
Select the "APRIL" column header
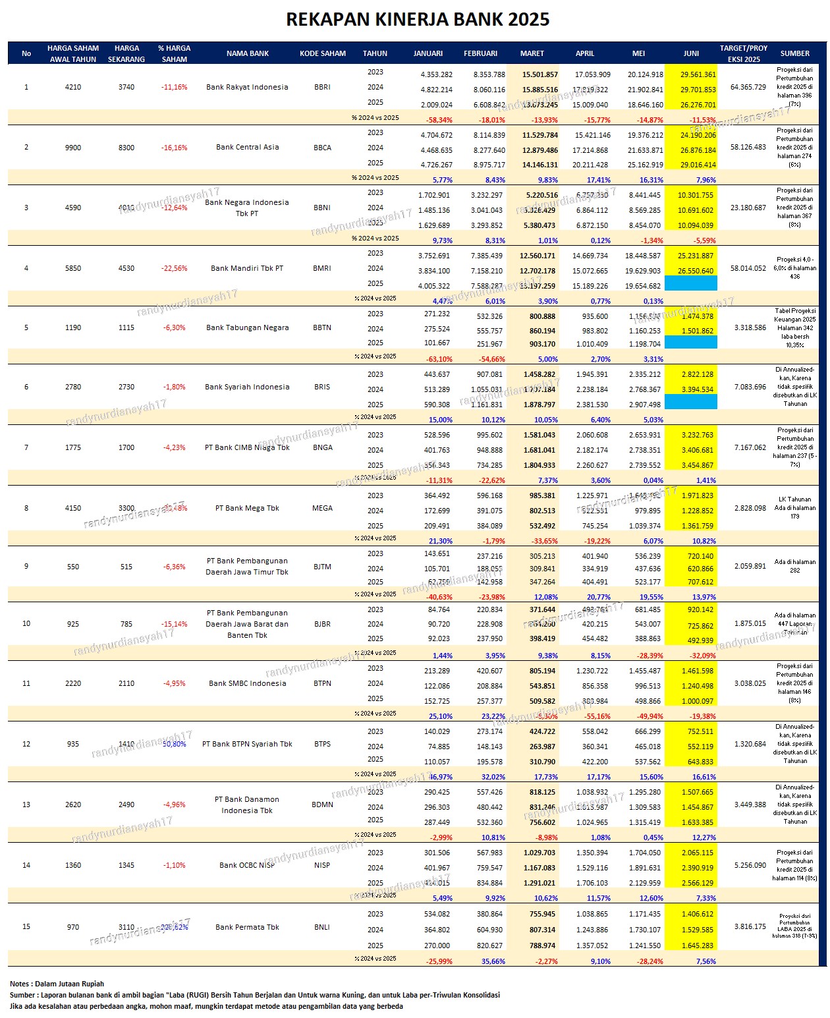585,53
